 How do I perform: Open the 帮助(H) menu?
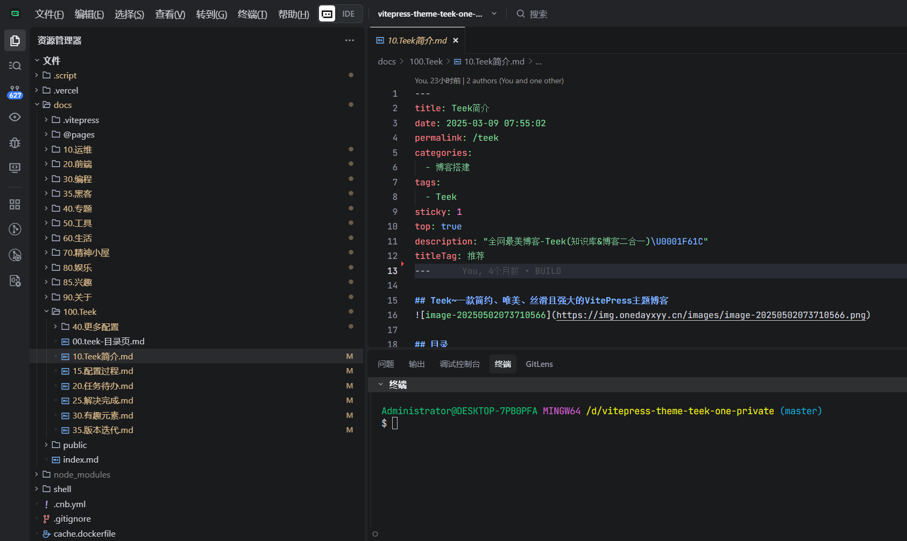pos(294,14)
